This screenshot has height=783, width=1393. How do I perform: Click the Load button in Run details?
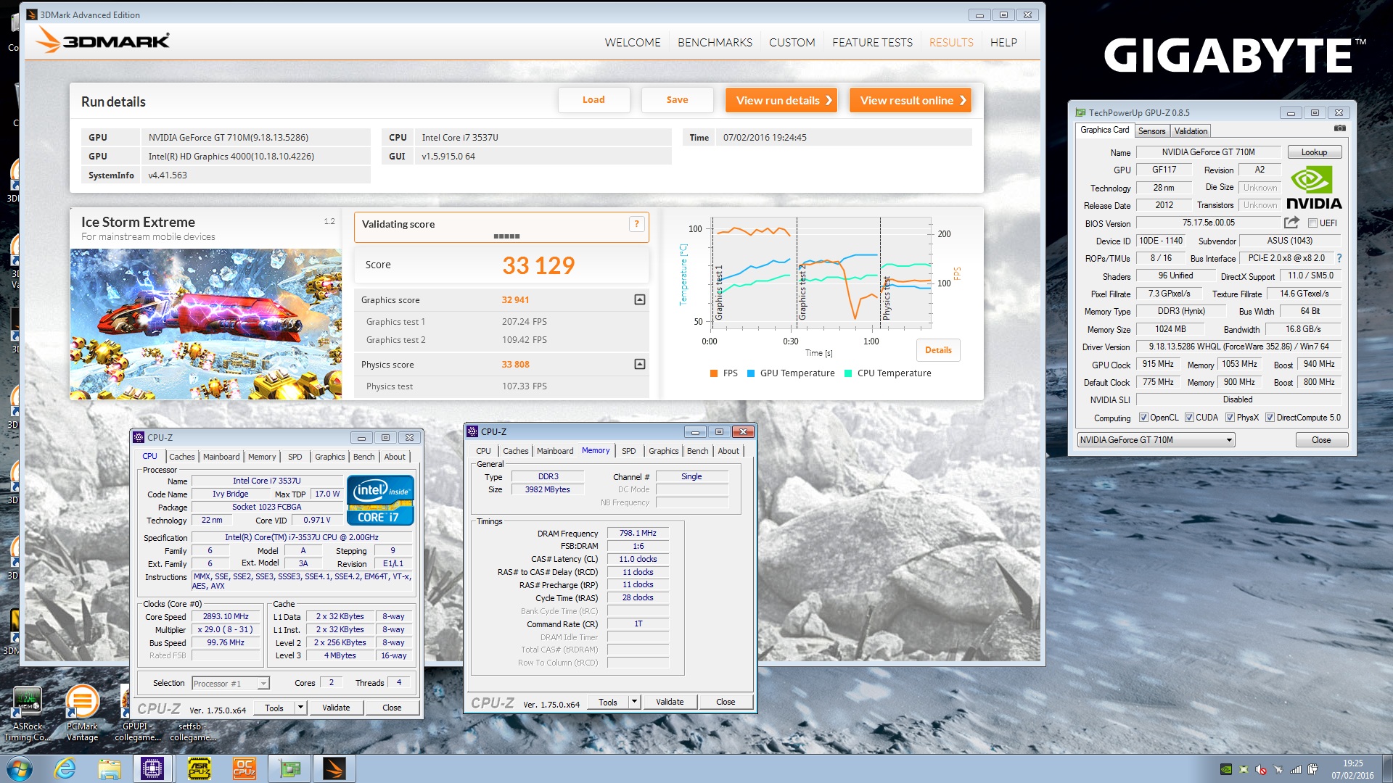tap(593, 100)
